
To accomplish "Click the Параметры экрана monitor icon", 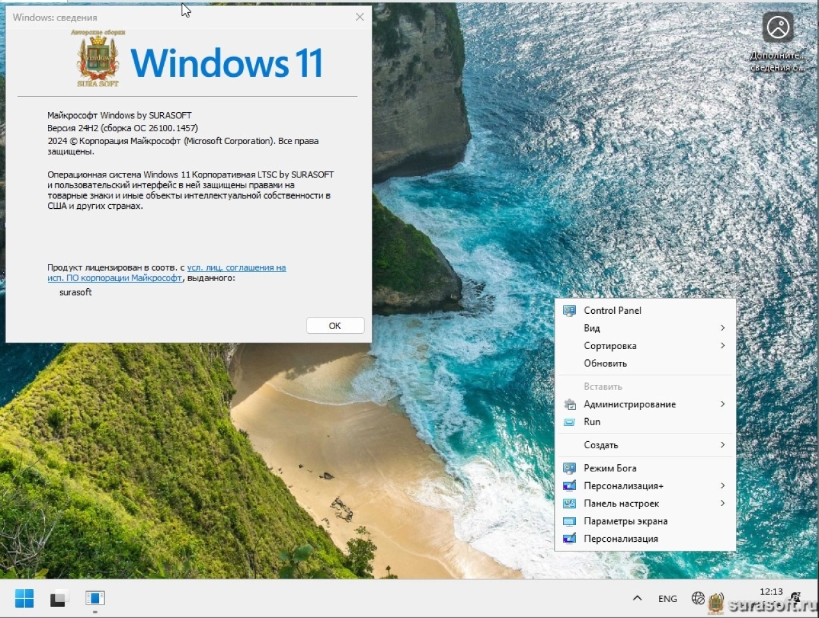I will click(569, 521).
